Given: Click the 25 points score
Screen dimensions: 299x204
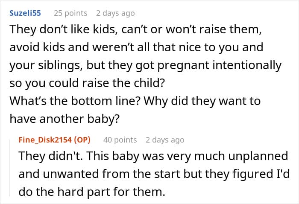Looking at the screenshot, I should (x=70, y=13).
